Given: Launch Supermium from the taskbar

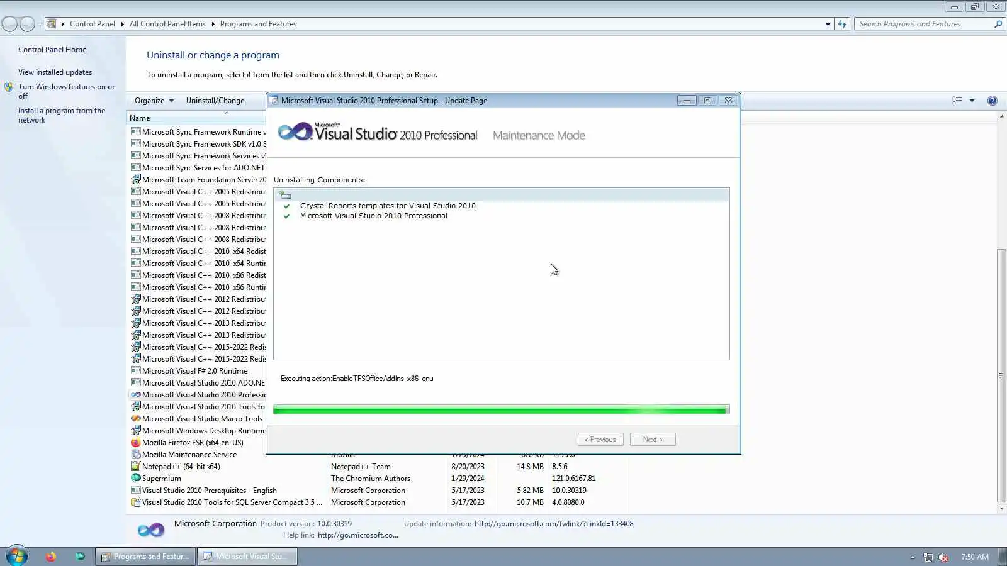Looking at the screenshot, I should point(80,557).
